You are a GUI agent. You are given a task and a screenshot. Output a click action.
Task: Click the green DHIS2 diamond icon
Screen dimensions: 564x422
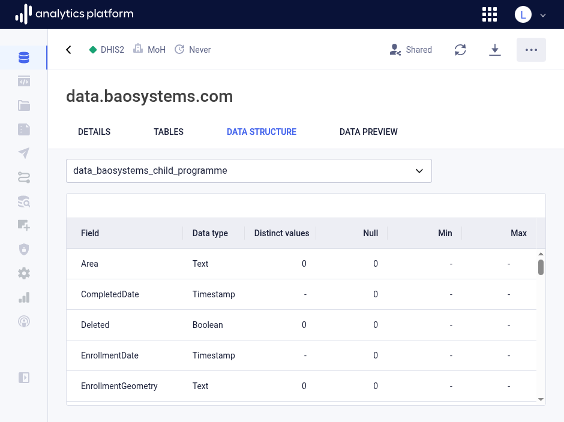coord(93,50)
